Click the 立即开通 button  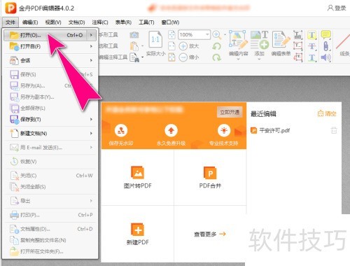[x=230, y=112]
